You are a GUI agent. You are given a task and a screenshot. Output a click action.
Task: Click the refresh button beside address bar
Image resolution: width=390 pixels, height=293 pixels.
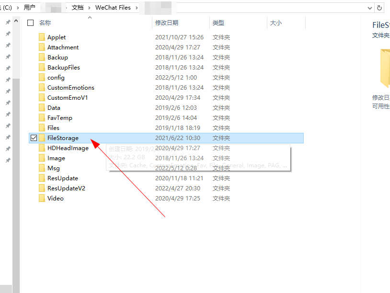(379, 8)
